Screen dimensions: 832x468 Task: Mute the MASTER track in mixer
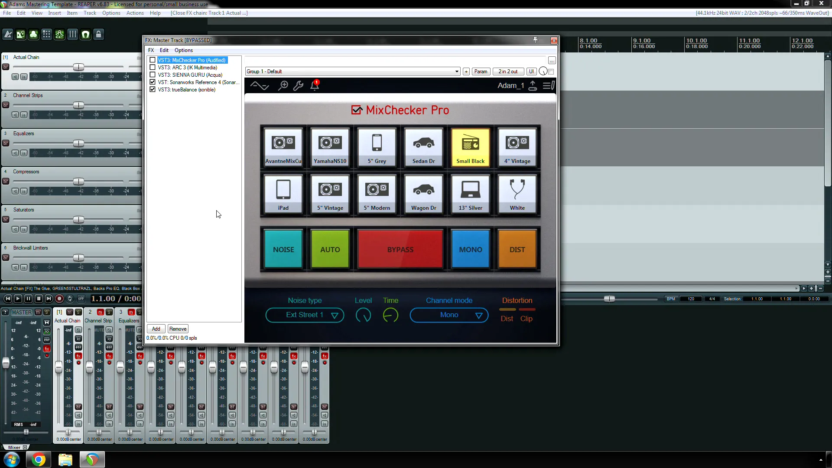(38, 312)
